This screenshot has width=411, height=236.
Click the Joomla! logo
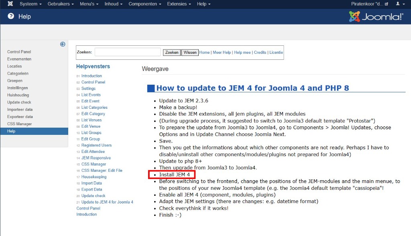click(x=376, y=16)
